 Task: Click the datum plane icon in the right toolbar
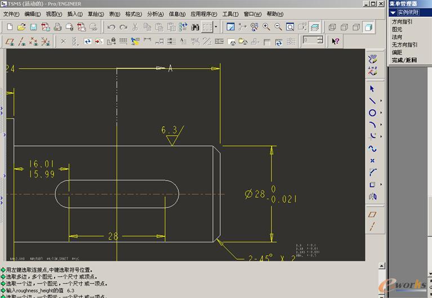click(372, 215)
